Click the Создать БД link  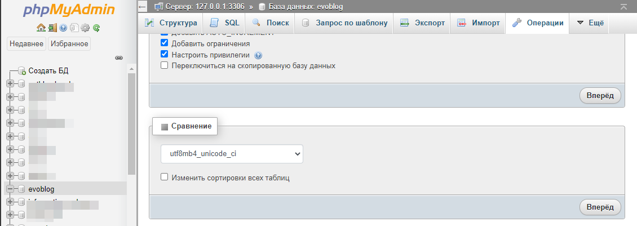48,71
